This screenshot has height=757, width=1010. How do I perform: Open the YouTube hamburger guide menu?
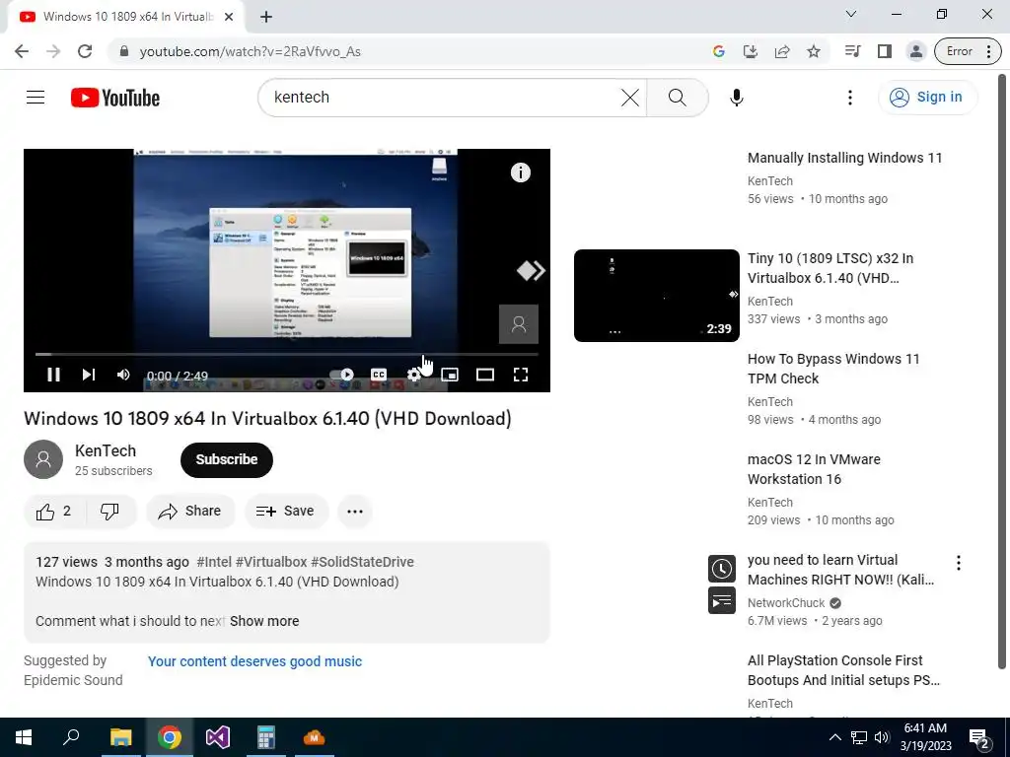[36, 98]
